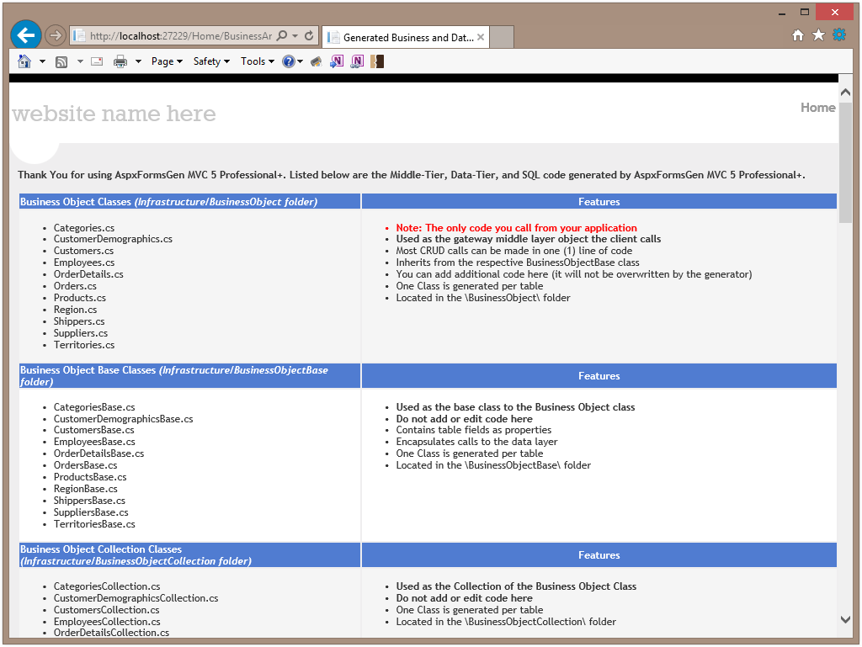Viewport: 862px width, 647px height.
Task: Click the 'SuppliersBase.cs' list item
Action: click(91, 512)
